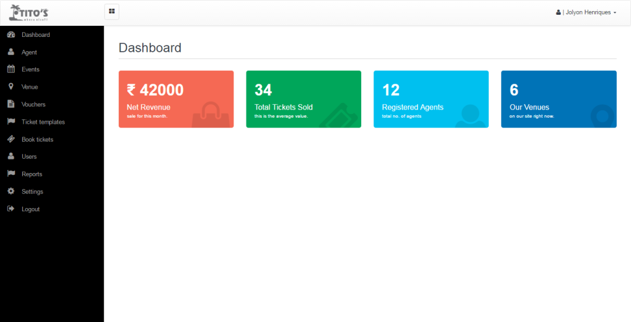The width and height of the screenshot is (631, 322).
Task: Go to Agent page
Action: tap(30, 52)
